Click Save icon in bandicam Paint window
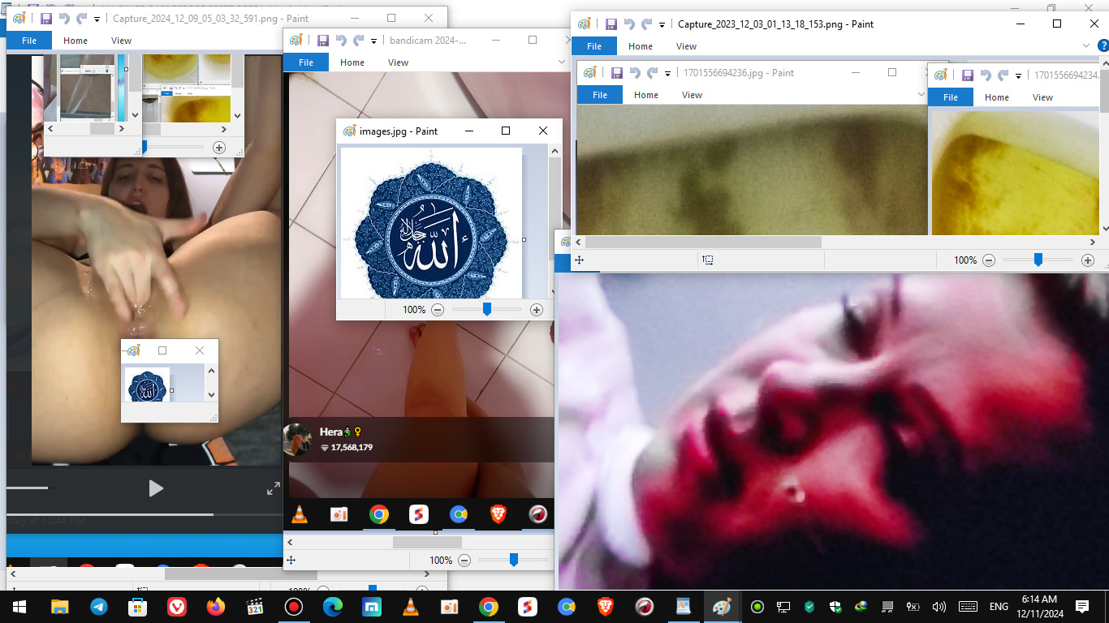Viewport: 1109px width, 623px height. point(322,41)
